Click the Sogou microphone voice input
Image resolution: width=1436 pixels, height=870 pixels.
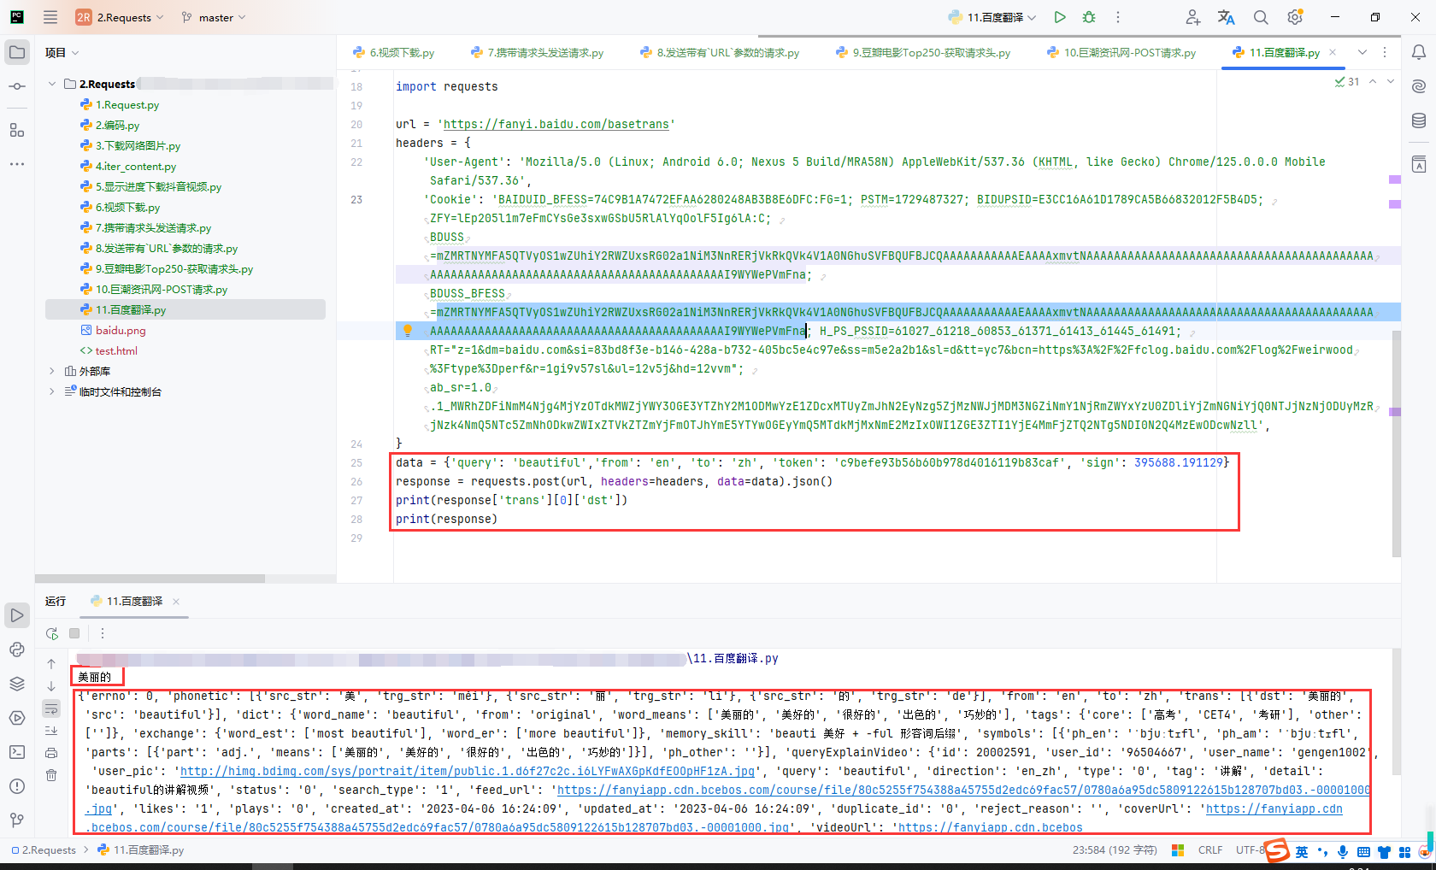point(1343,851)
